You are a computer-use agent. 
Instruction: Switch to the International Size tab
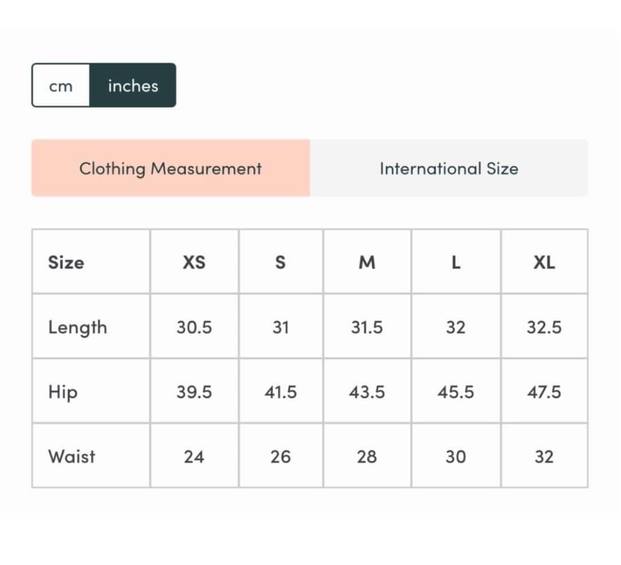click(448, 169)
